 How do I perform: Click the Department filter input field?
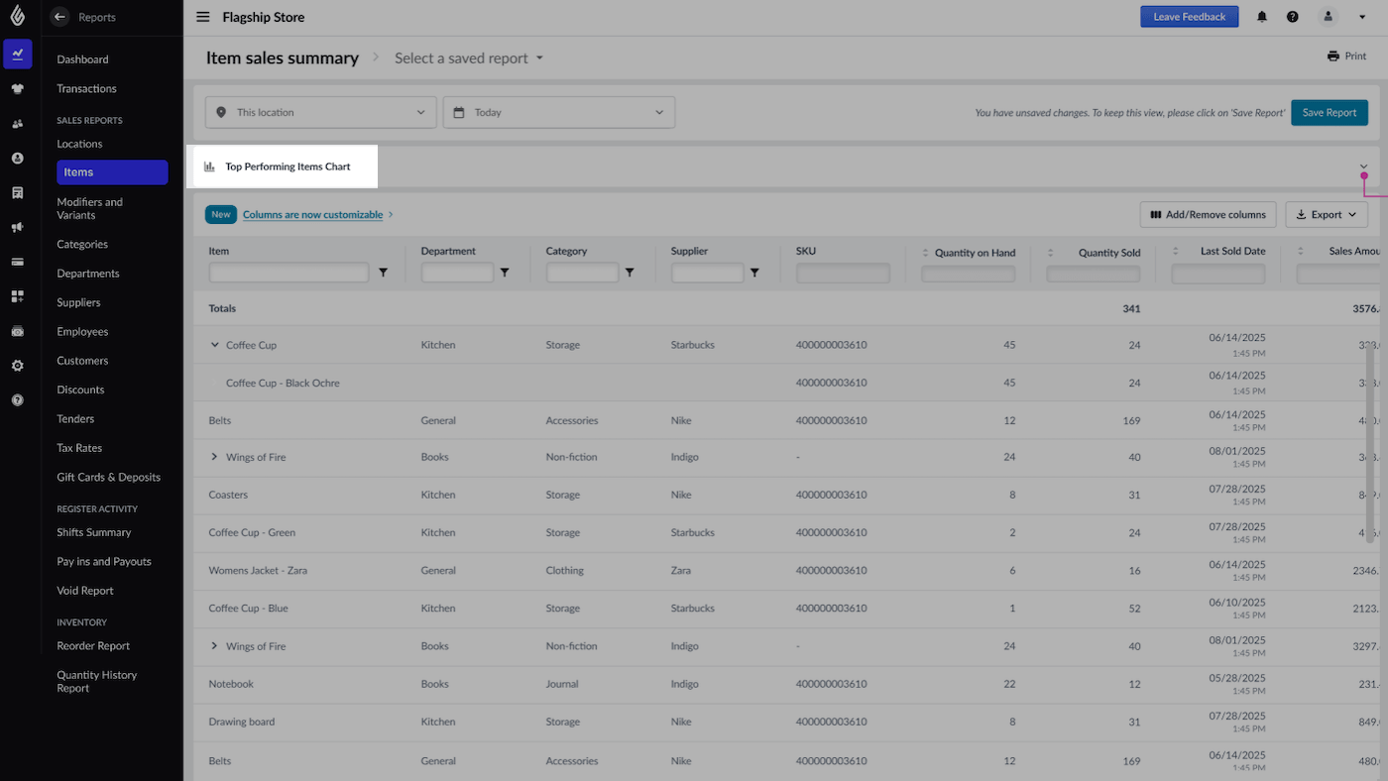click(457, 273)
